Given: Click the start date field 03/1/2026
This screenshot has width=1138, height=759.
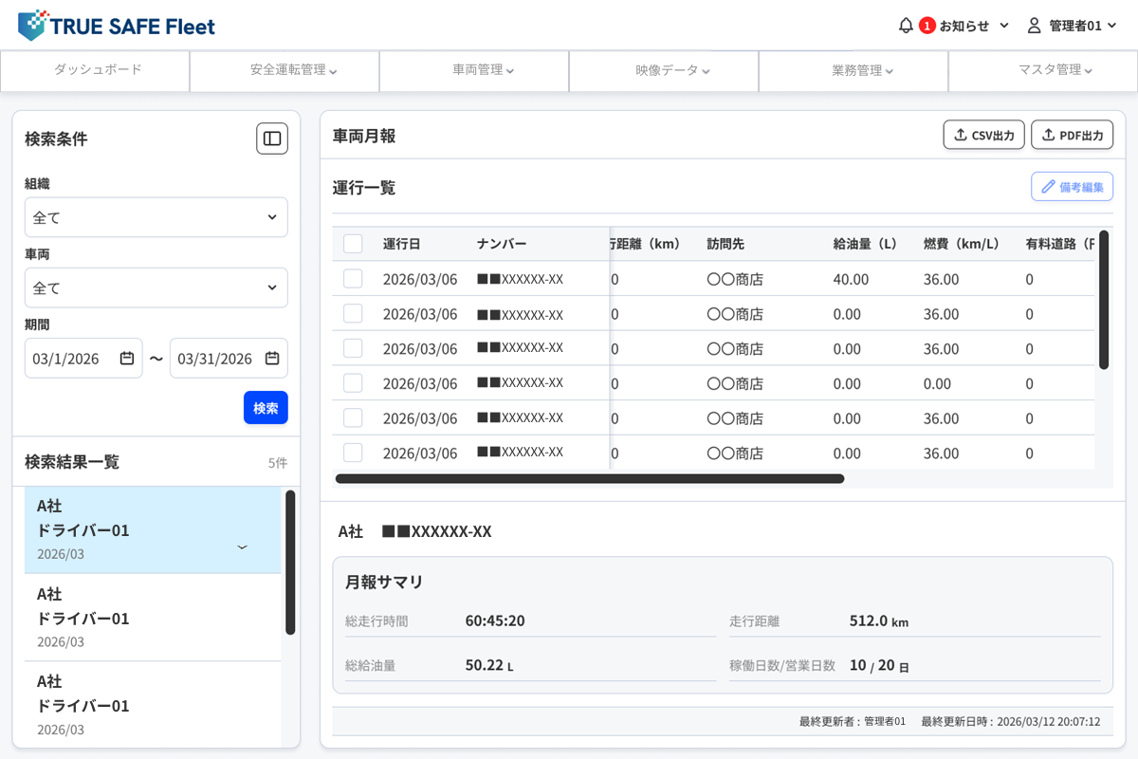Looking at the screenshot, I should 83,359.
